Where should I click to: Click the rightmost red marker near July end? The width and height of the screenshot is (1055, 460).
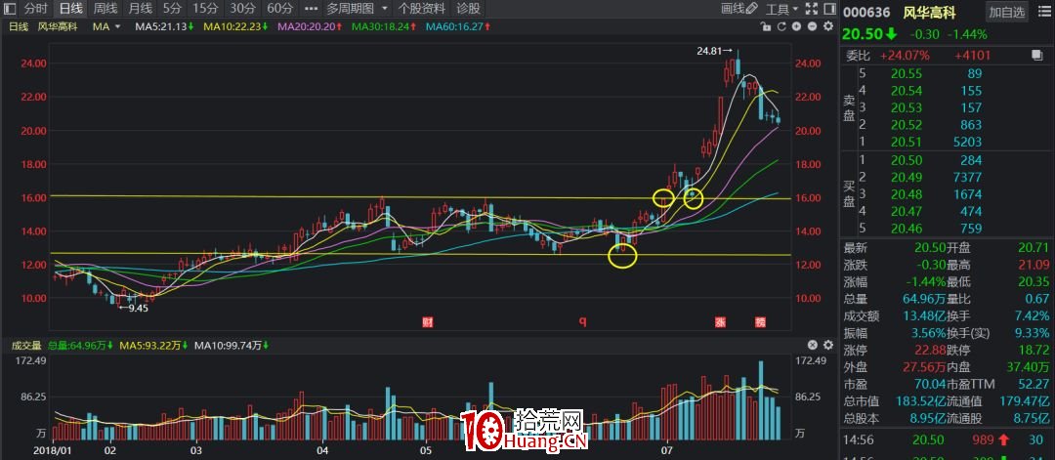[x=760, y=322]
